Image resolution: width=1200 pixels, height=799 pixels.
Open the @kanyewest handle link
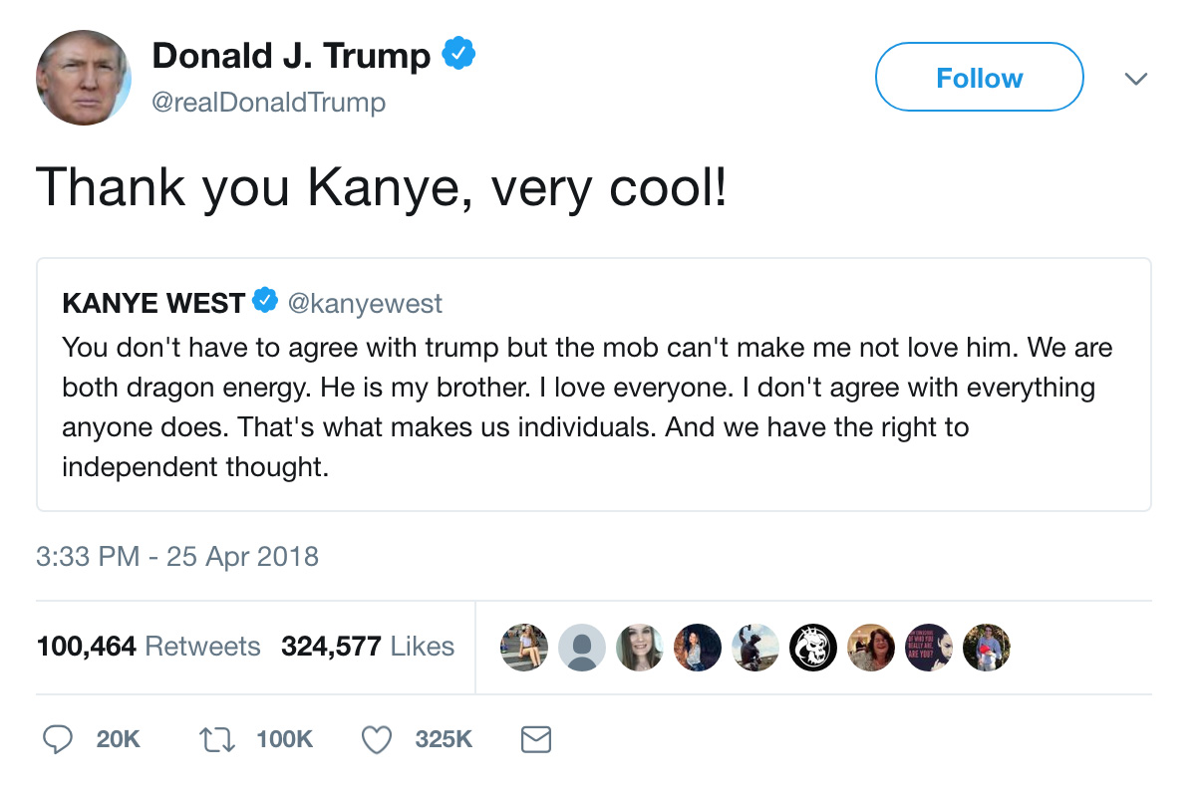pyautogui.click(x=365, y=303)
